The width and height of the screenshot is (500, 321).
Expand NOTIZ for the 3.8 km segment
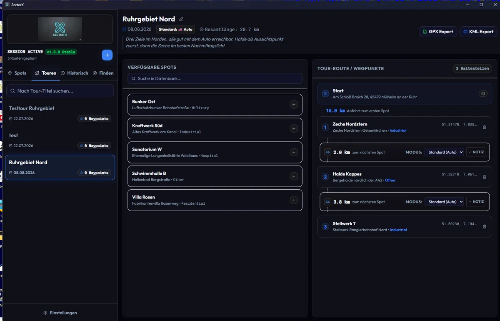click(x=476, y=202)
